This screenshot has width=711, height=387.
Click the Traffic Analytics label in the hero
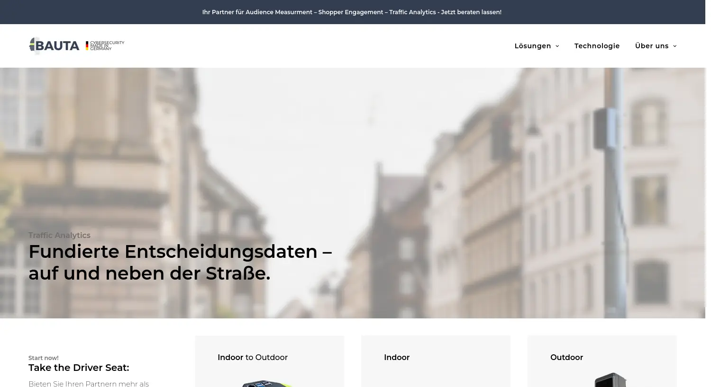[59, 235]
